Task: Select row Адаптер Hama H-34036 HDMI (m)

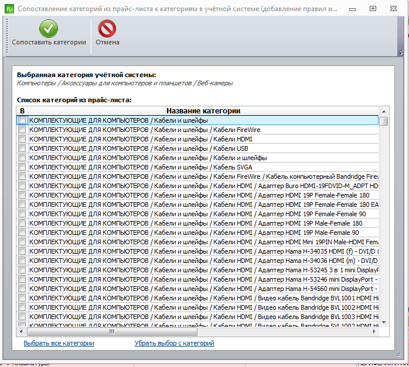Action: [x=203, y=261]
